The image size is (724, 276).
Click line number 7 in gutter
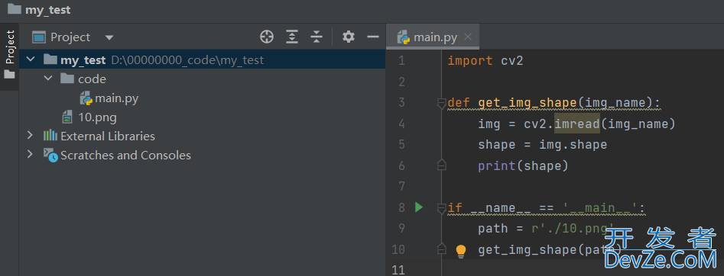pyautogui.click(x=401, y=187)
